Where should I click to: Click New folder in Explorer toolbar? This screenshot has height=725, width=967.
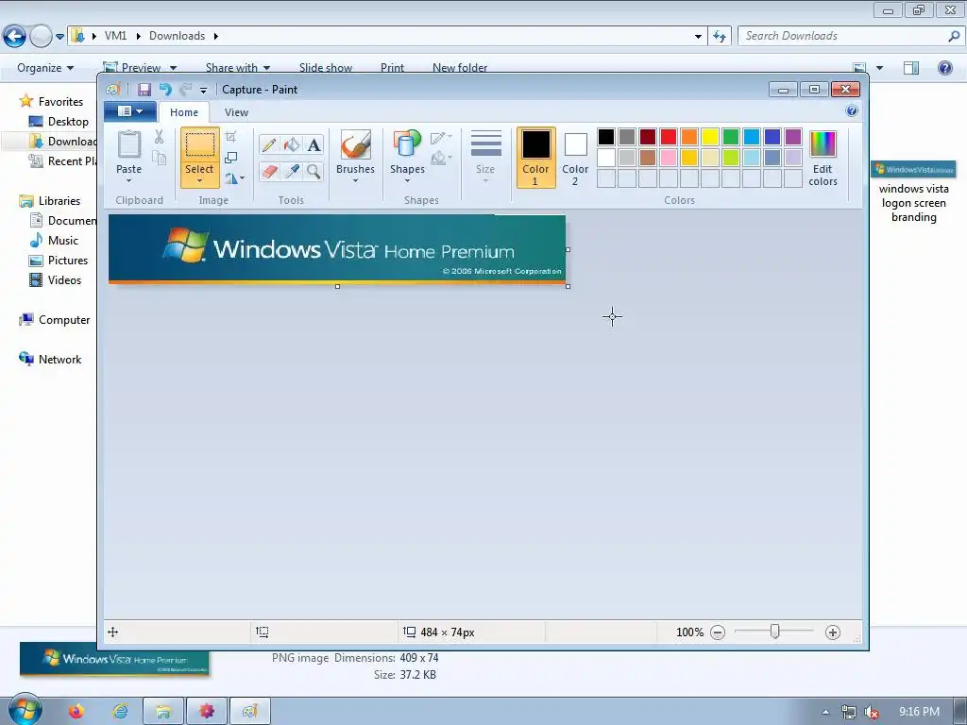click(460, 68)
